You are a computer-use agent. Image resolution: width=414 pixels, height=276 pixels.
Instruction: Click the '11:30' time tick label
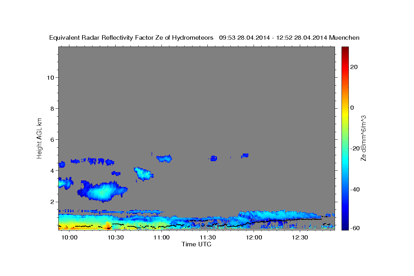click(208, 237)
